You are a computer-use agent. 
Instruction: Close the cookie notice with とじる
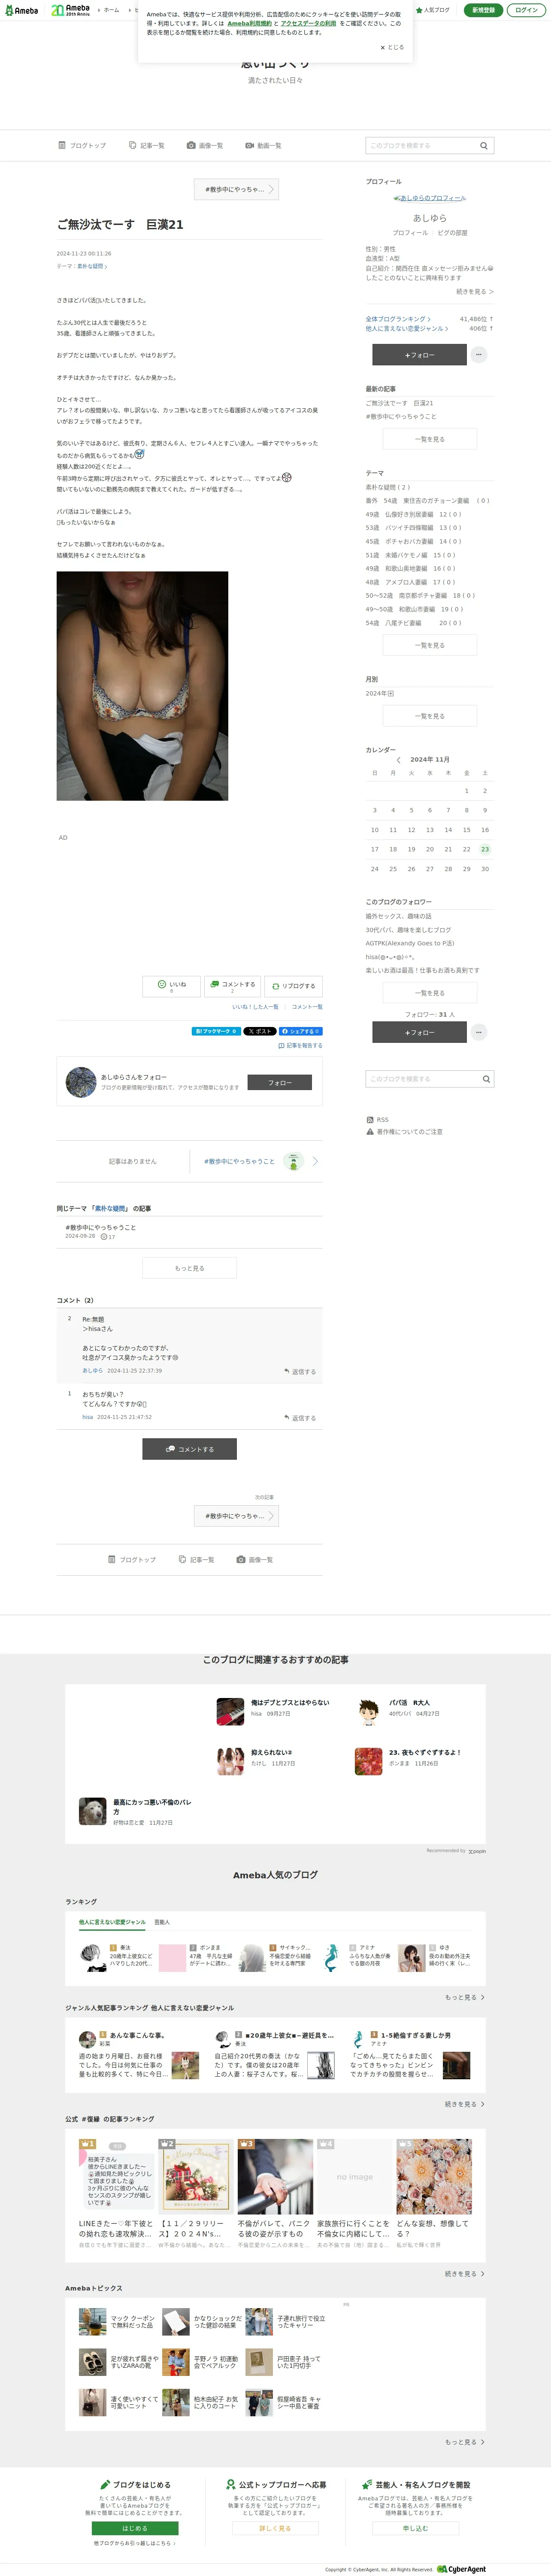[392, 47]
